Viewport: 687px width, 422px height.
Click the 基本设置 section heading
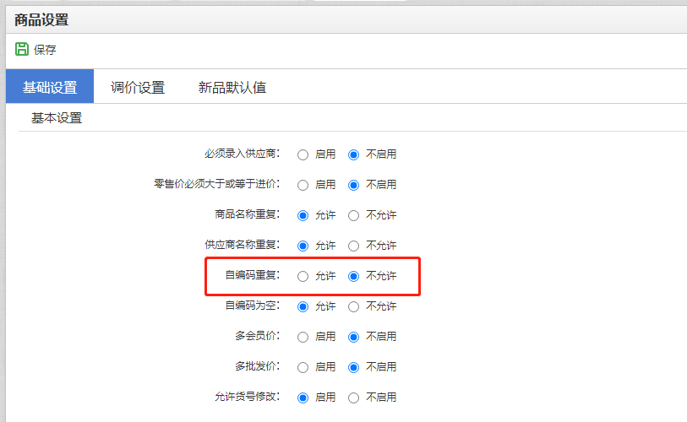pos(57,118)
